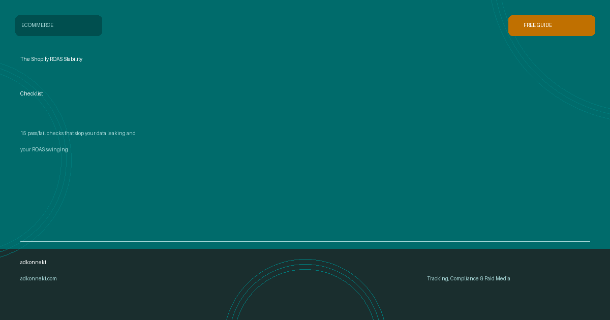The height and width of the screenshot is (320, 610).
Task: Open the adkonnekt.com link
Action: pos(39,279)
